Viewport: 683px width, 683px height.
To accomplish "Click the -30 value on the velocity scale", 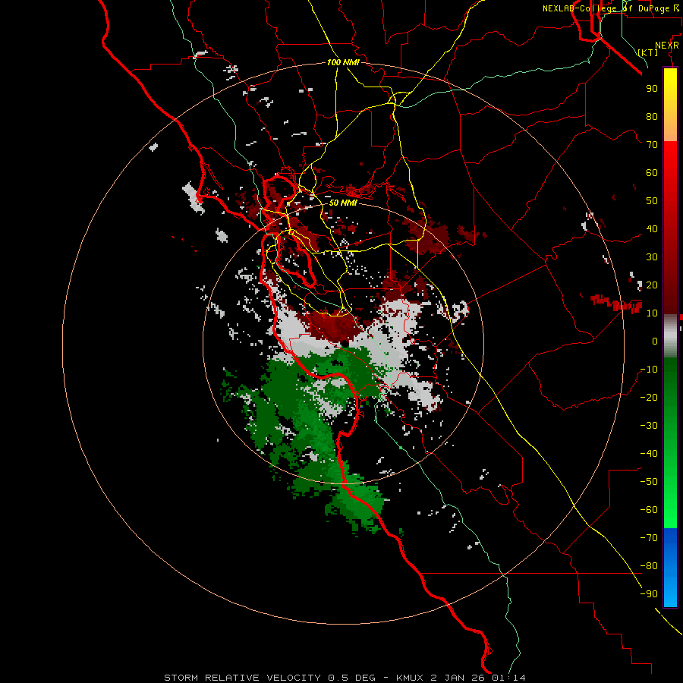I will tap(649, 426).
